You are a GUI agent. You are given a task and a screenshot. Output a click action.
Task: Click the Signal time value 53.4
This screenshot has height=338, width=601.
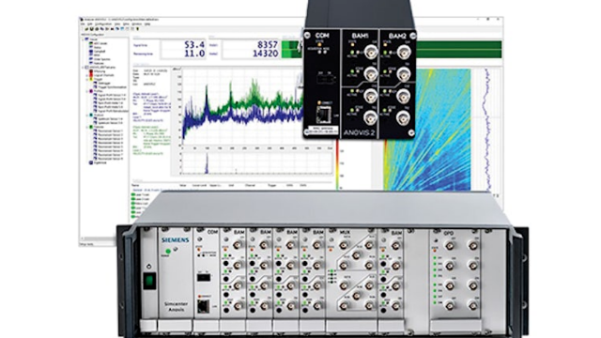(x=194, y=45)
